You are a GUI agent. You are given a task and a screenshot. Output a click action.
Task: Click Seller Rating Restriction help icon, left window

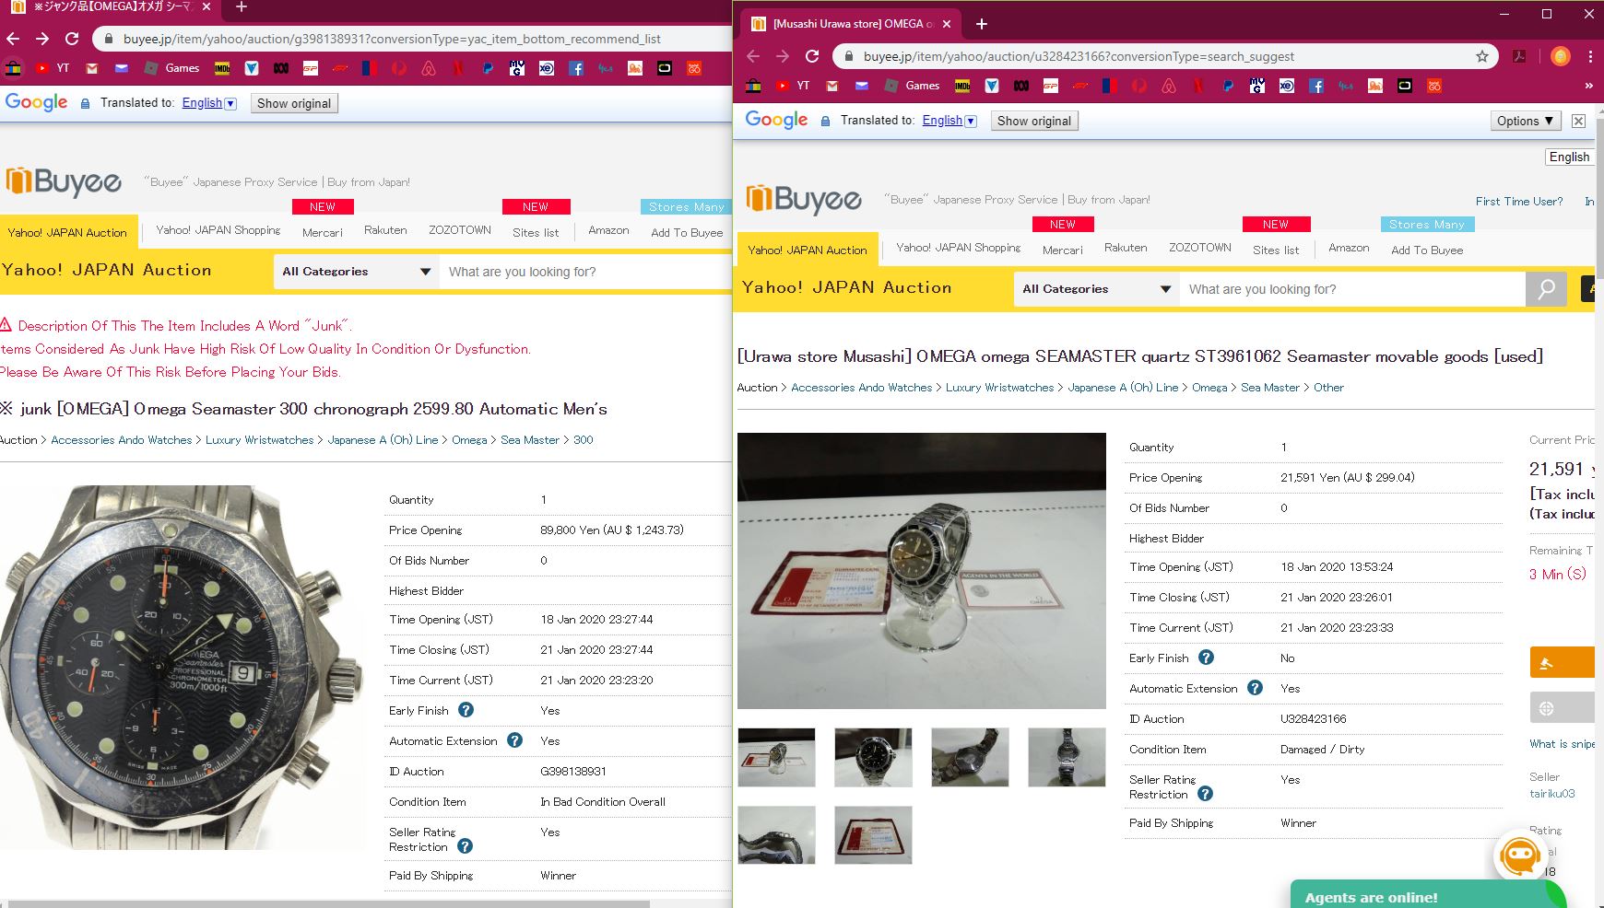coord(465,846)
